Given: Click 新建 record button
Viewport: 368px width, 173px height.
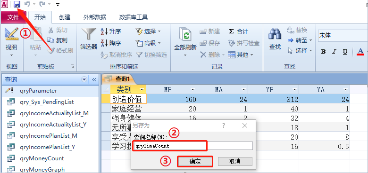Looking at the screenshot, I should coord(210,31).
